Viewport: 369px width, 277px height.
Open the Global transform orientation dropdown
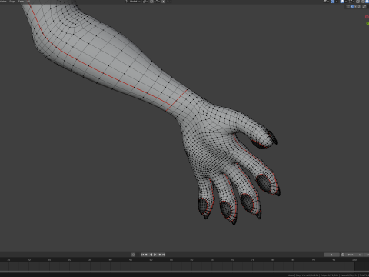(x=133, y=2)
